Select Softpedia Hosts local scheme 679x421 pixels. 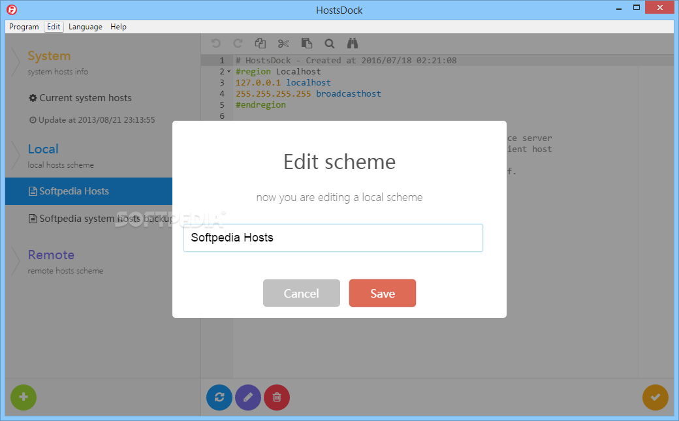pos(89,191)
